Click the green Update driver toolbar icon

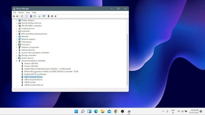click(49, 16)
